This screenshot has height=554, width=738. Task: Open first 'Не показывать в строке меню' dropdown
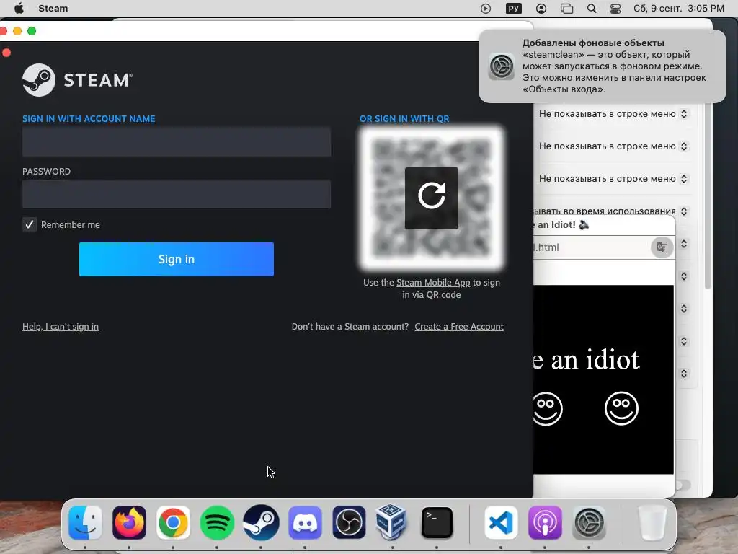(683, 113)
